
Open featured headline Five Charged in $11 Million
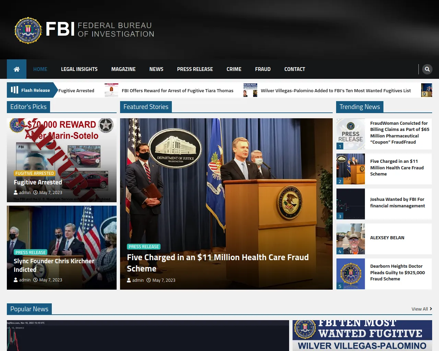(x=218, y=263)
